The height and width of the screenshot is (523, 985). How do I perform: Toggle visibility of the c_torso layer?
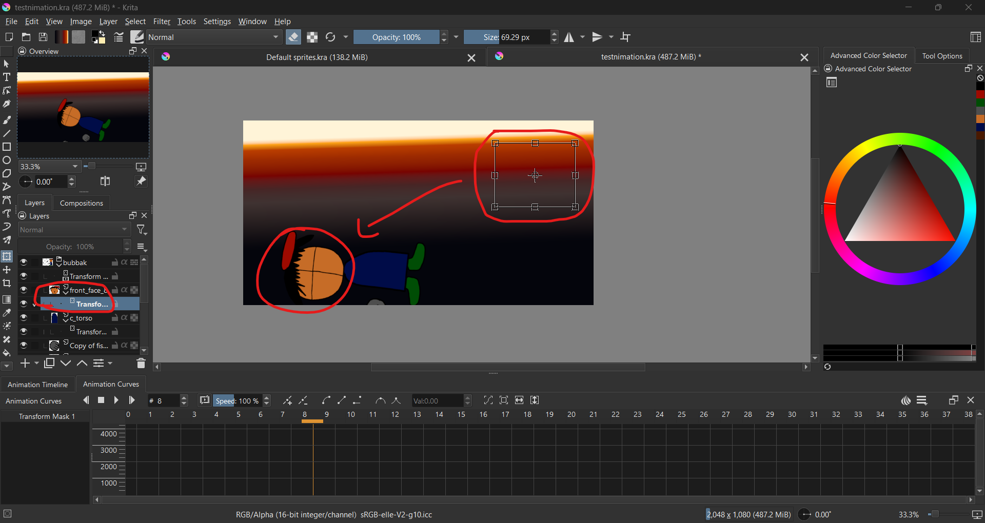point(24,318)
